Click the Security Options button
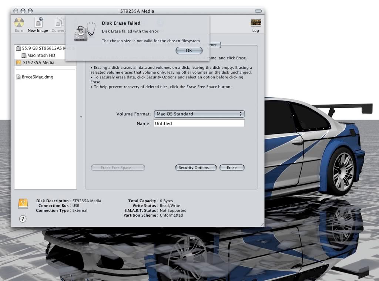The image size is (379, 281). point(195,167)
